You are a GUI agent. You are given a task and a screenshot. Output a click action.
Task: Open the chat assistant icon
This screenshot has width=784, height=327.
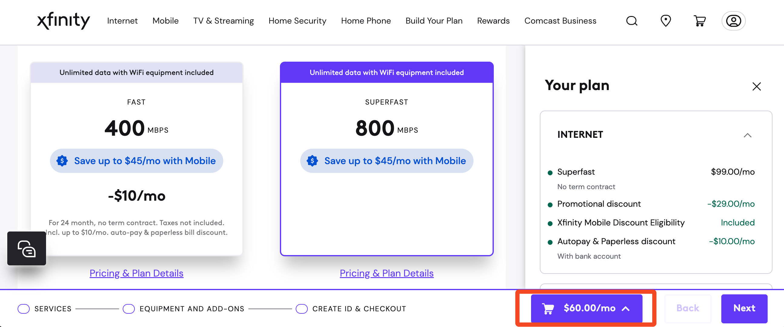[26, 248]
